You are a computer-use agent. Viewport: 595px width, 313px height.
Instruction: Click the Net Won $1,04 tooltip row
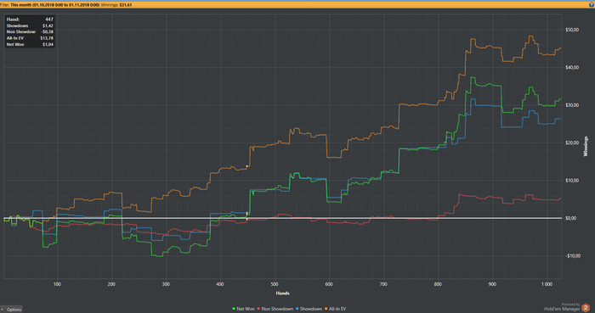point(30,44)
